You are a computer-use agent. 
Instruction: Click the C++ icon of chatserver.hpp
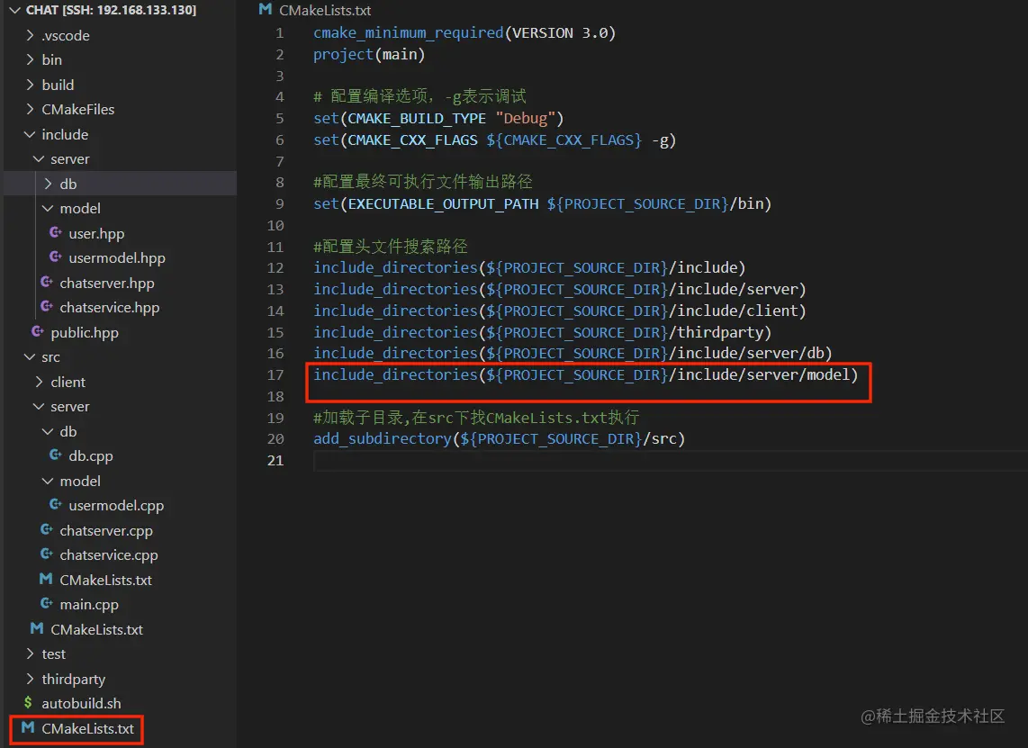tap(47, 282)
